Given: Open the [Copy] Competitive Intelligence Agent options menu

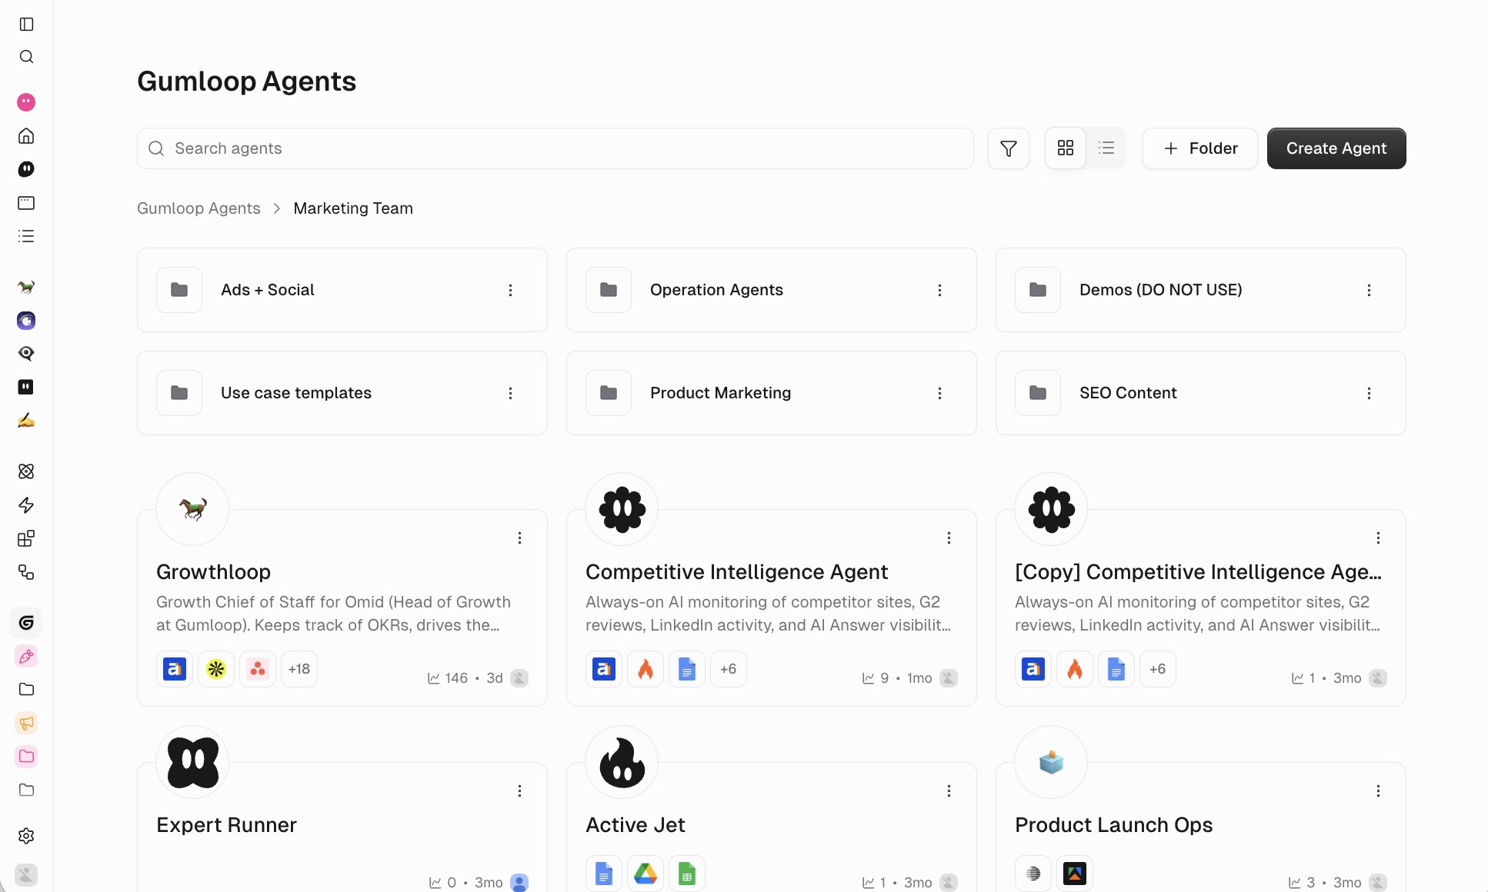Looking at the screenshot, I should coord(1378,538).
